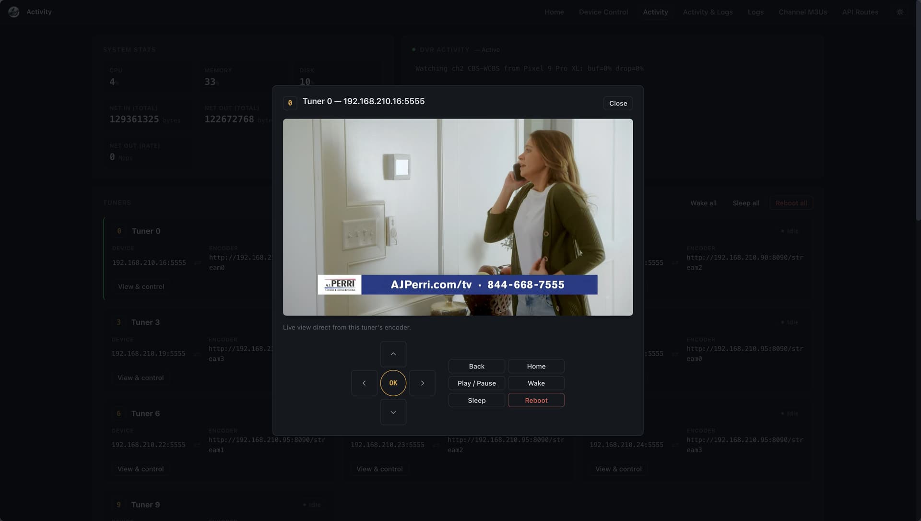Click the orange 0 badge in dialog title
Image resolution: width=921 pixels, height=521 pixels.
pos(290,103)
